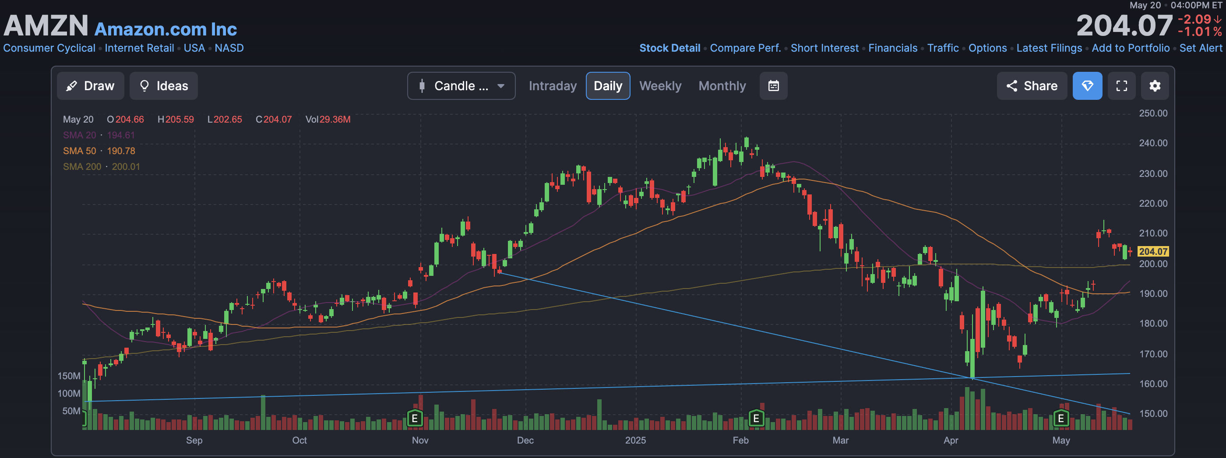The width and height of the screenshot is (1226, 458).
Task: Click the November earnings E marker
Action: point(415,419)
